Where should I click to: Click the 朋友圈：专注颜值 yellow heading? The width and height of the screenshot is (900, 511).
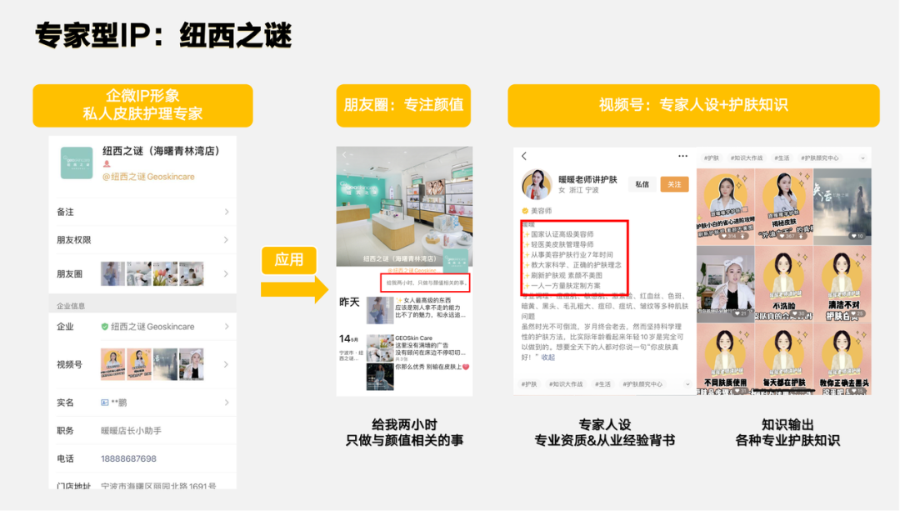click(403, 105)
